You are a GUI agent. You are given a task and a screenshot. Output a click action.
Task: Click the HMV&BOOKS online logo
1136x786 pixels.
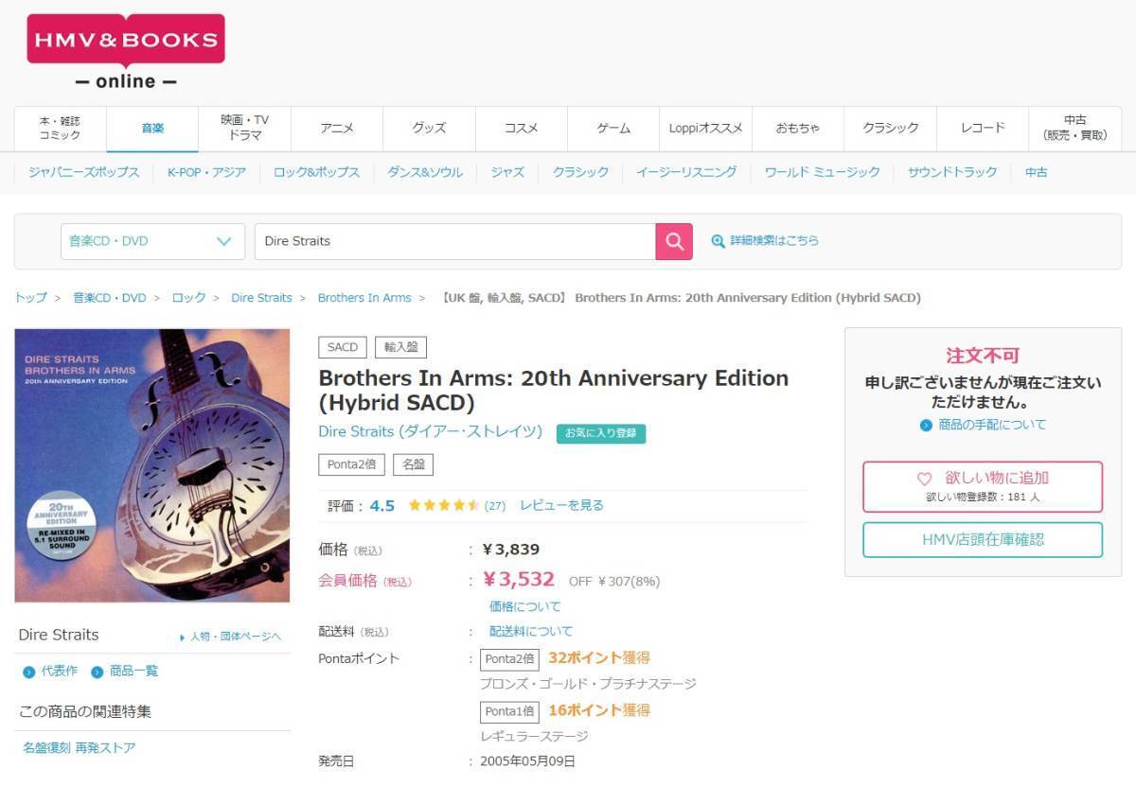126,52
